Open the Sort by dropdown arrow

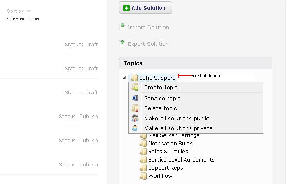(x=29, y=11)
